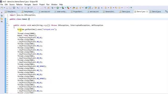Viewport: 168px width, 94px height.
Task: Close the Demo1.java tab
Action: pyautogui.click(x=147, y=11)
